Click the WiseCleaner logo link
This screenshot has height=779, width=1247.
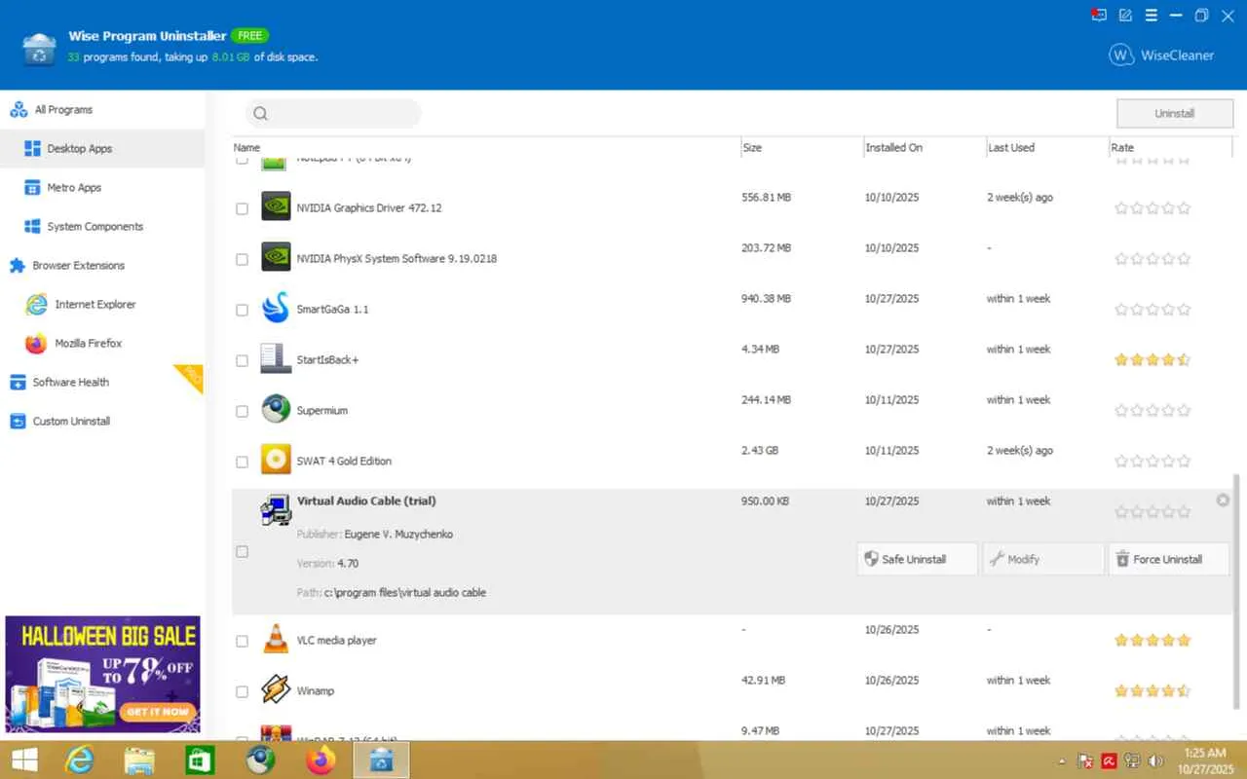[x=1161, y=56]
